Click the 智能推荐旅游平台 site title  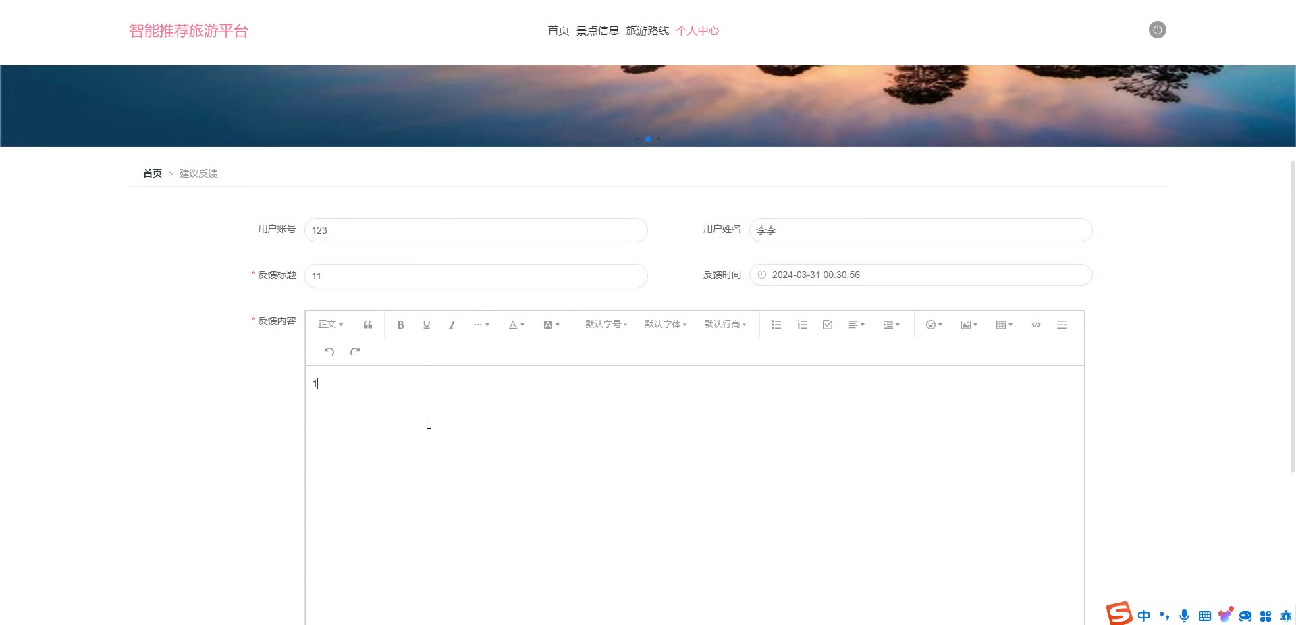189,31
